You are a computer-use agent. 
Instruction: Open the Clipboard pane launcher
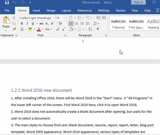click(16, 35)
